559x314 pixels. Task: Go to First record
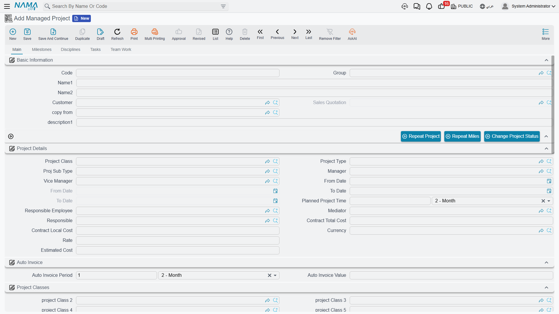click(260, 34)
